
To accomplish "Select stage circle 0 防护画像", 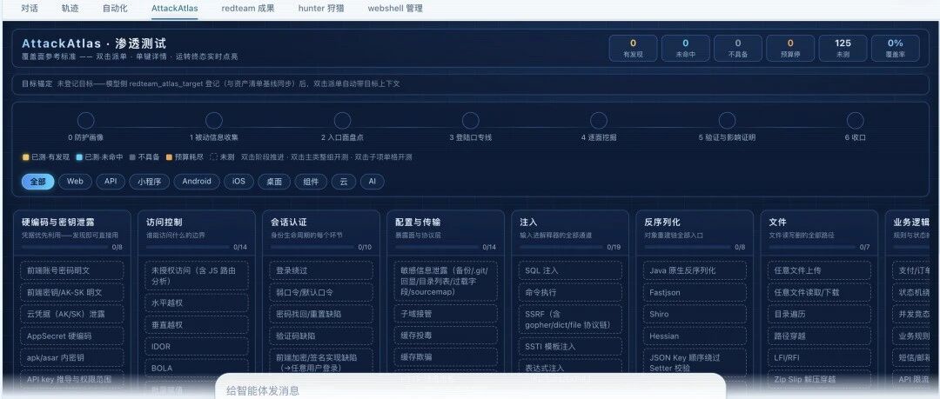I will pyautogui.click(x=85, y=121).
